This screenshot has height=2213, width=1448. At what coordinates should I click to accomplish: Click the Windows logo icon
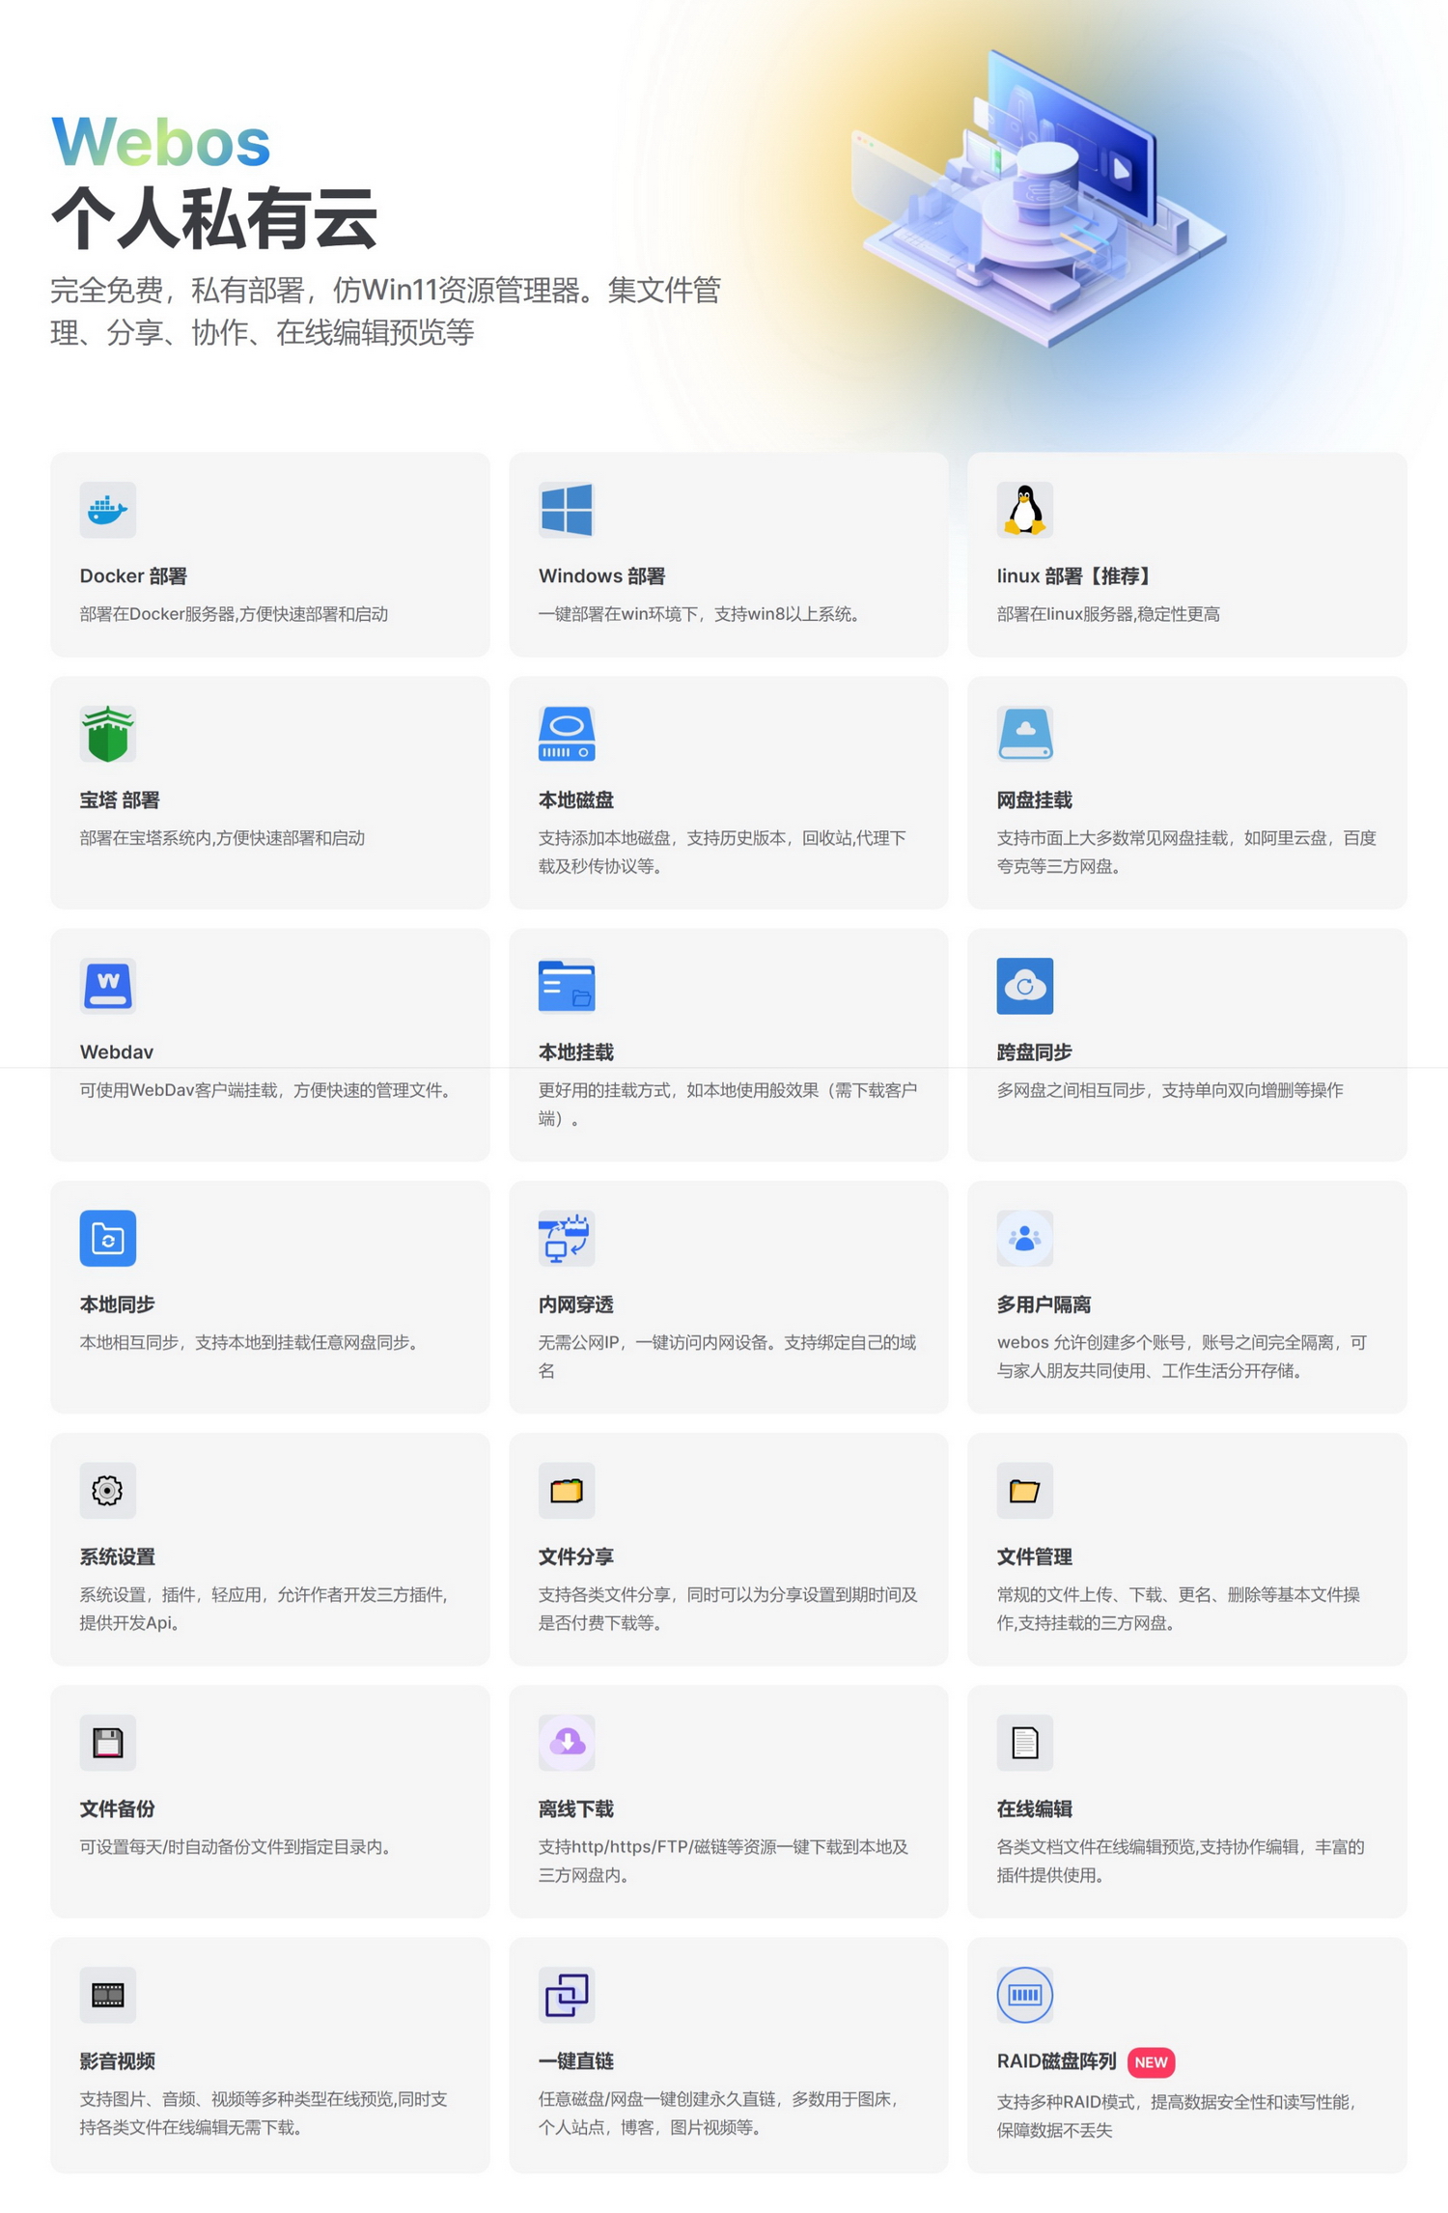click(x=567, y=510)
